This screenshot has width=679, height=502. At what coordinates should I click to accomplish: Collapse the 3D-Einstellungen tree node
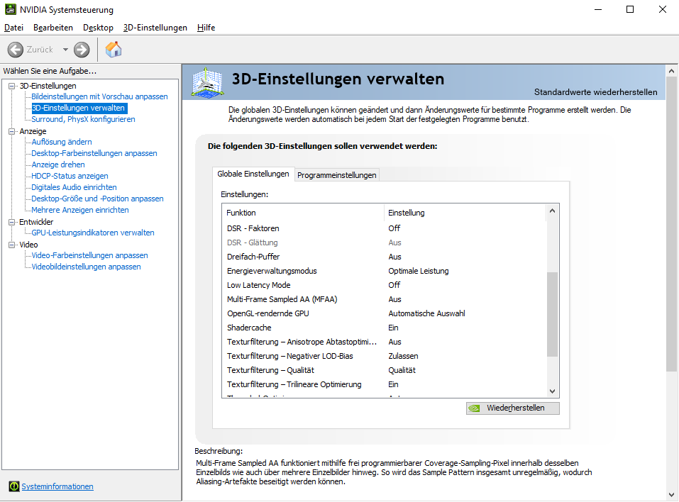pyautogui.click(x=12, y=86)
